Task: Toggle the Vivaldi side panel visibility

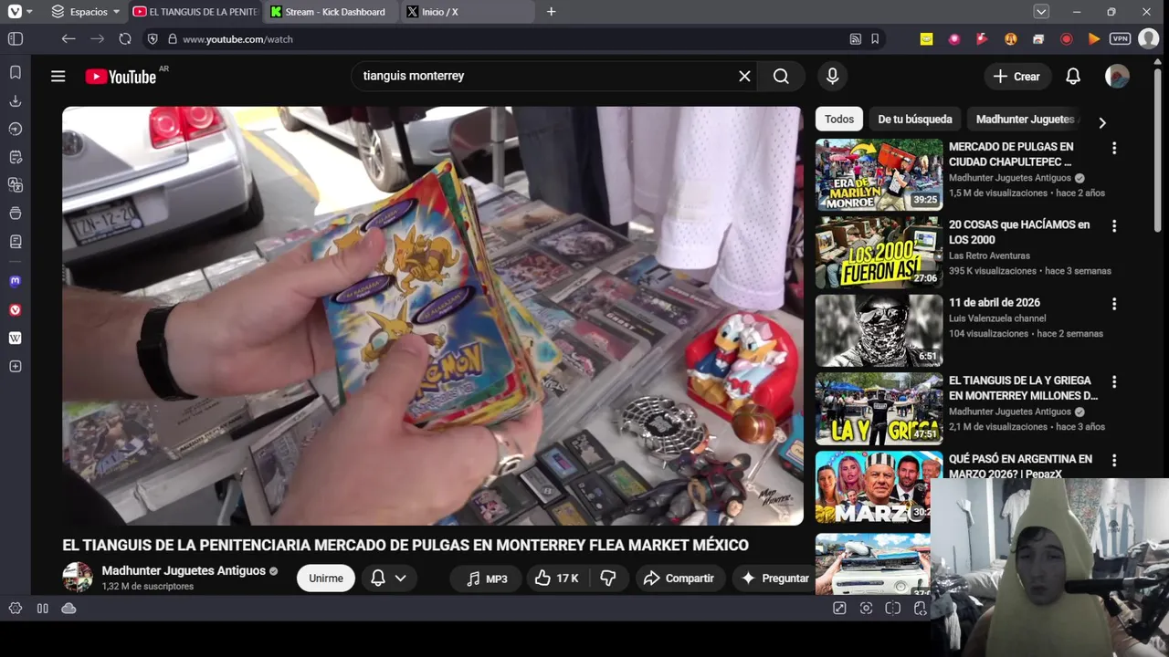Action: click(16, 39)
